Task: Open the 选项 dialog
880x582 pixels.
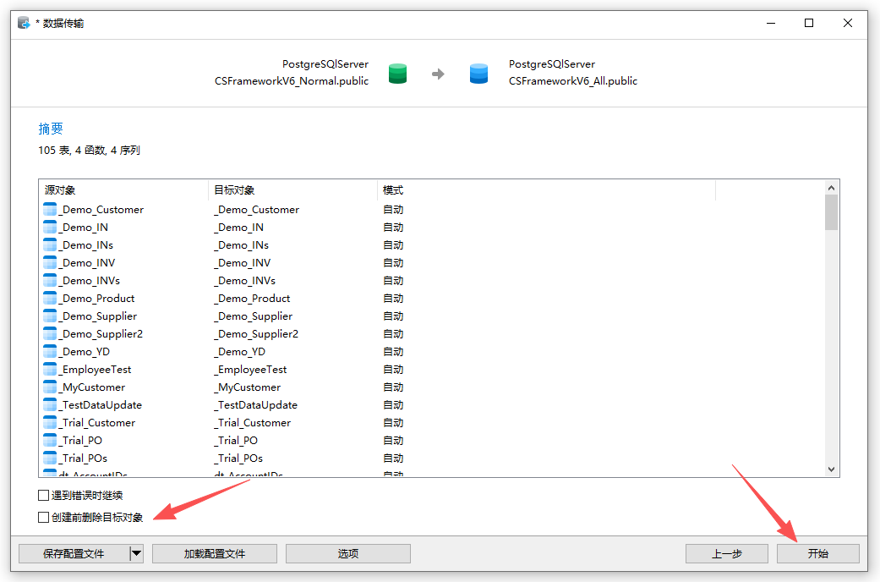Action: pos(347,553)
